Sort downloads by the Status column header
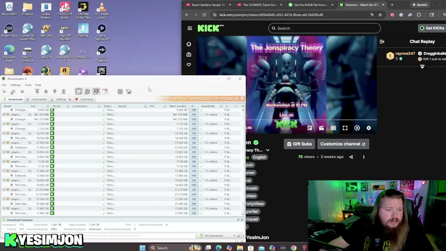This screenshot has height=251, width=446. coord(107,106)
